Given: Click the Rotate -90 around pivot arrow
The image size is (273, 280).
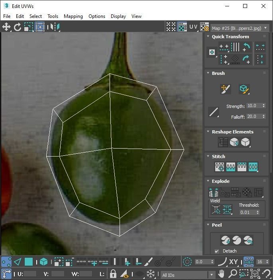Looking at the screenshot, I should (247, 47).
